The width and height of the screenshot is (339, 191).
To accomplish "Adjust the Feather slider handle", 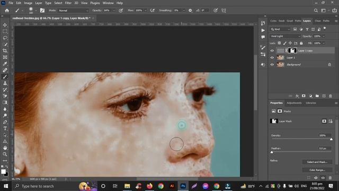I will point(272,152).
